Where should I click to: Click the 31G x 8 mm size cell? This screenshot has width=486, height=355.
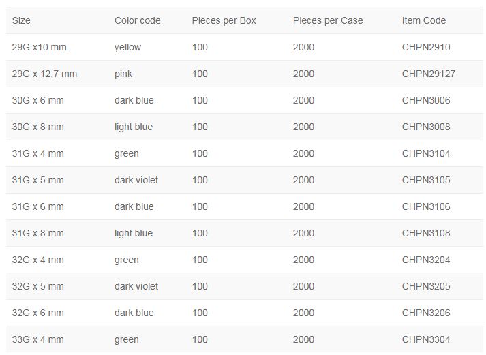coord(38,233)
